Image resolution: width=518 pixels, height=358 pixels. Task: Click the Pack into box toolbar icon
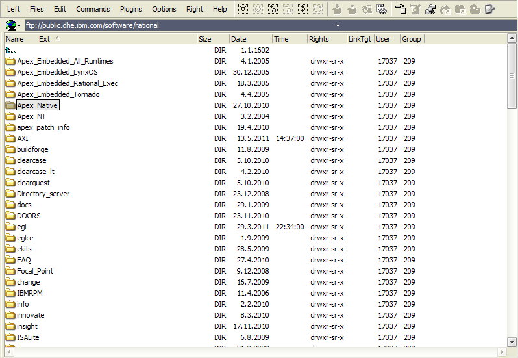337,9
